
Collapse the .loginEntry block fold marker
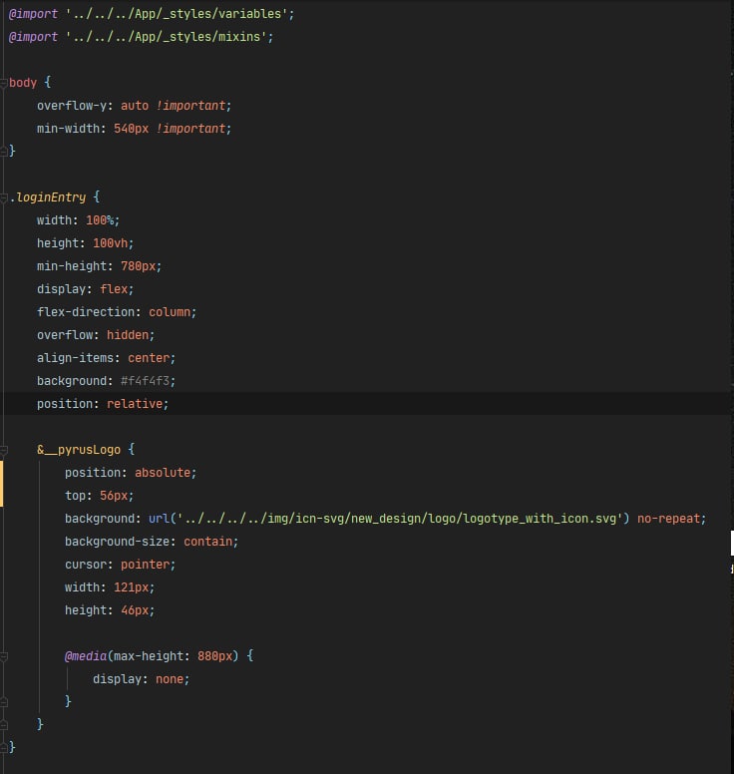(x=3, y=197)
